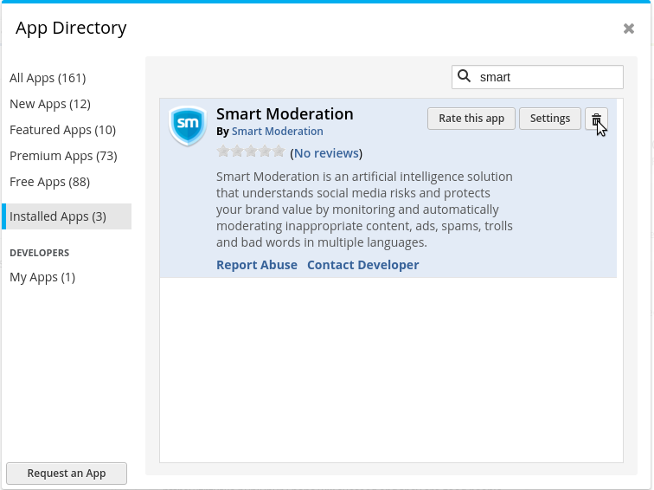654x490 pixels.
Task: Click the search magnifier icon
Action: point(464,76)
